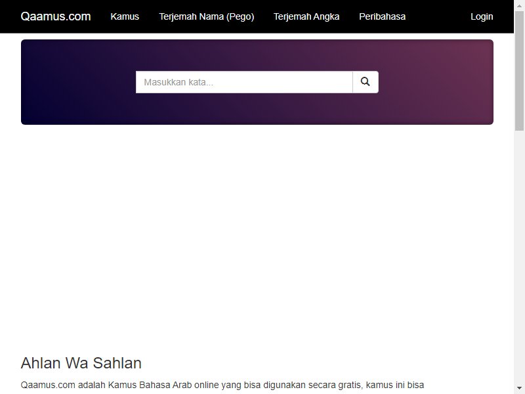The height and width of the screenshot is (394, 525).
Task: Focus the Masukkan kata search field
Action: point(244,82)
